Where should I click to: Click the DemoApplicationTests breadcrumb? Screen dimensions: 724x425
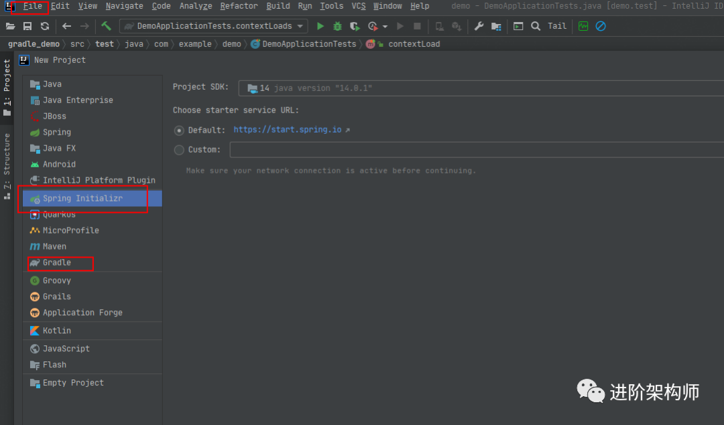coord(304,44)
